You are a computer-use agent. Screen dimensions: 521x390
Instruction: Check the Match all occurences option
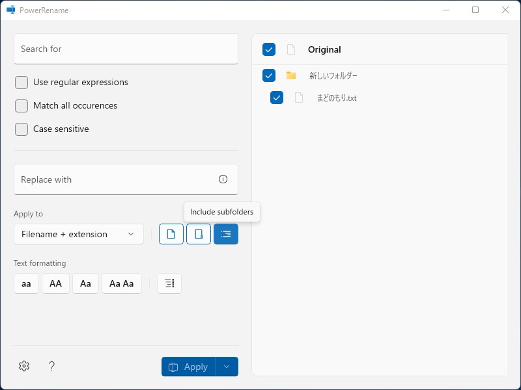click(21, 106)
